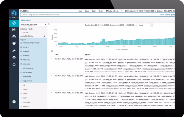Open the Dashboard gauge icon in sidebar
The height and width of the screenshot is (117, 184).
(14, 37)
